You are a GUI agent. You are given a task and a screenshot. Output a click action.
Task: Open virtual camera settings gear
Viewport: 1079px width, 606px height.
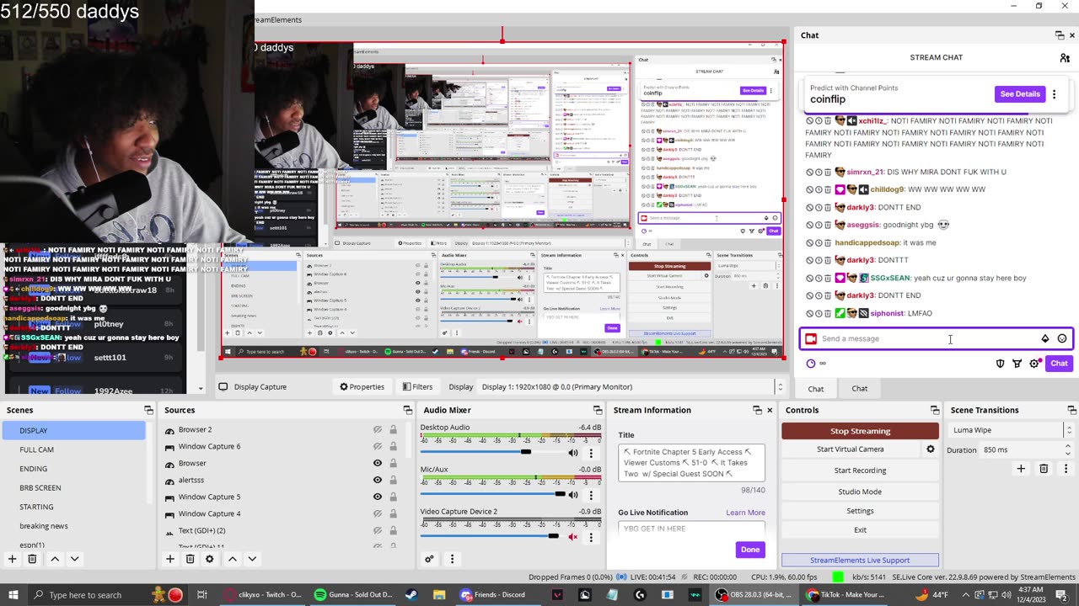pos(931,449)
